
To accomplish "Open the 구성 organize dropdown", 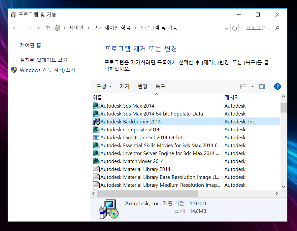I will coord(104,86).
